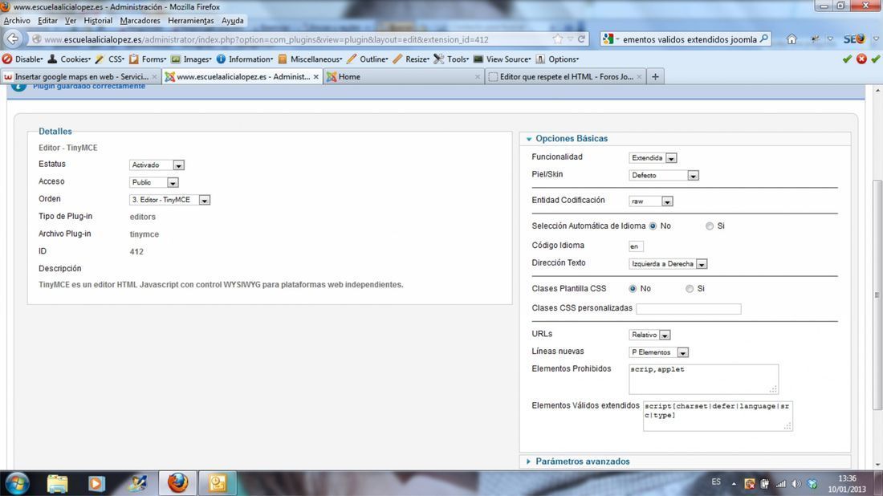Open a new tab with plus button
Screen dimensions: 883x496
[x=655, y=76]
